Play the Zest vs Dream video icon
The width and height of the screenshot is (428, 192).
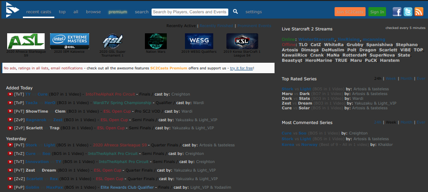(x=10, y=170)
